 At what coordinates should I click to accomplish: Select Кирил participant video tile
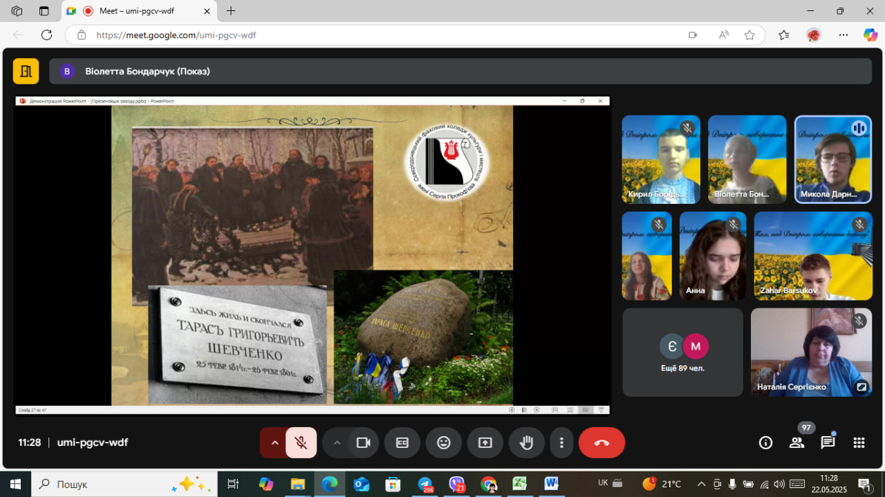(661, 159)
